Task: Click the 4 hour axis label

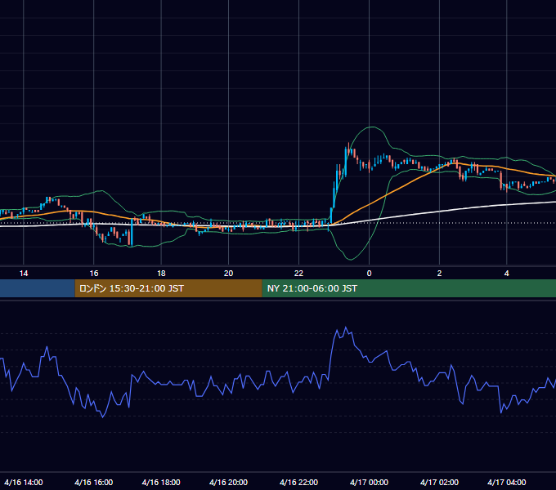Action: (507, 274)
